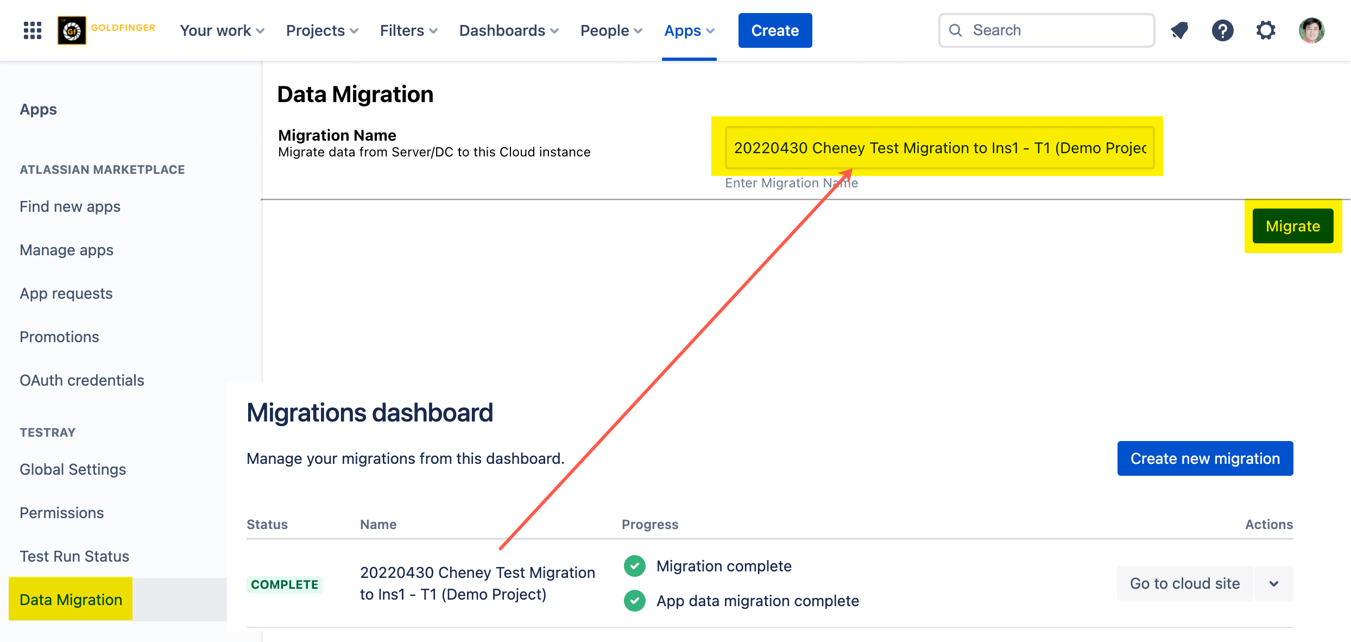
Task: Click the user profile avatar
Action: coord(1311,30)
